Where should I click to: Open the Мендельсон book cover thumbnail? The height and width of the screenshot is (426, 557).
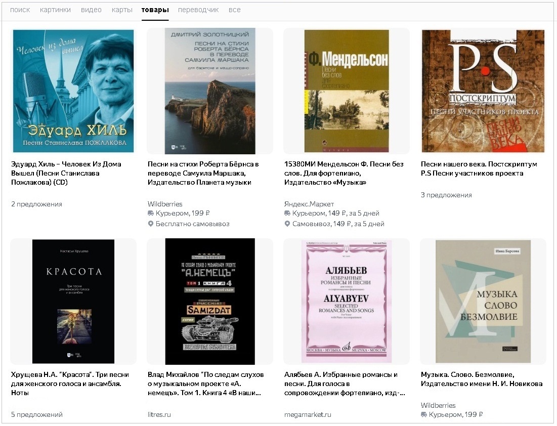[x=347, y=91]
